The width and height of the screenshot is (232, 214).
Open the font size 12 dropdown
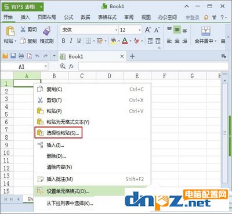click(x=140, y=30)
